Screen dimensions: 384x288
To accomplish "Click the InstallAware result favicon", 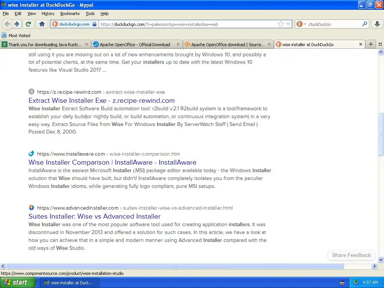I will coord(31,153).
